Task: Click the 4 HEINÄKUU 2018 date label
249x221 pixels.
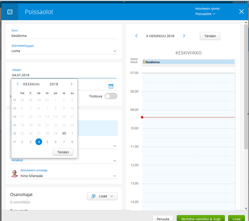Action: 160,36
